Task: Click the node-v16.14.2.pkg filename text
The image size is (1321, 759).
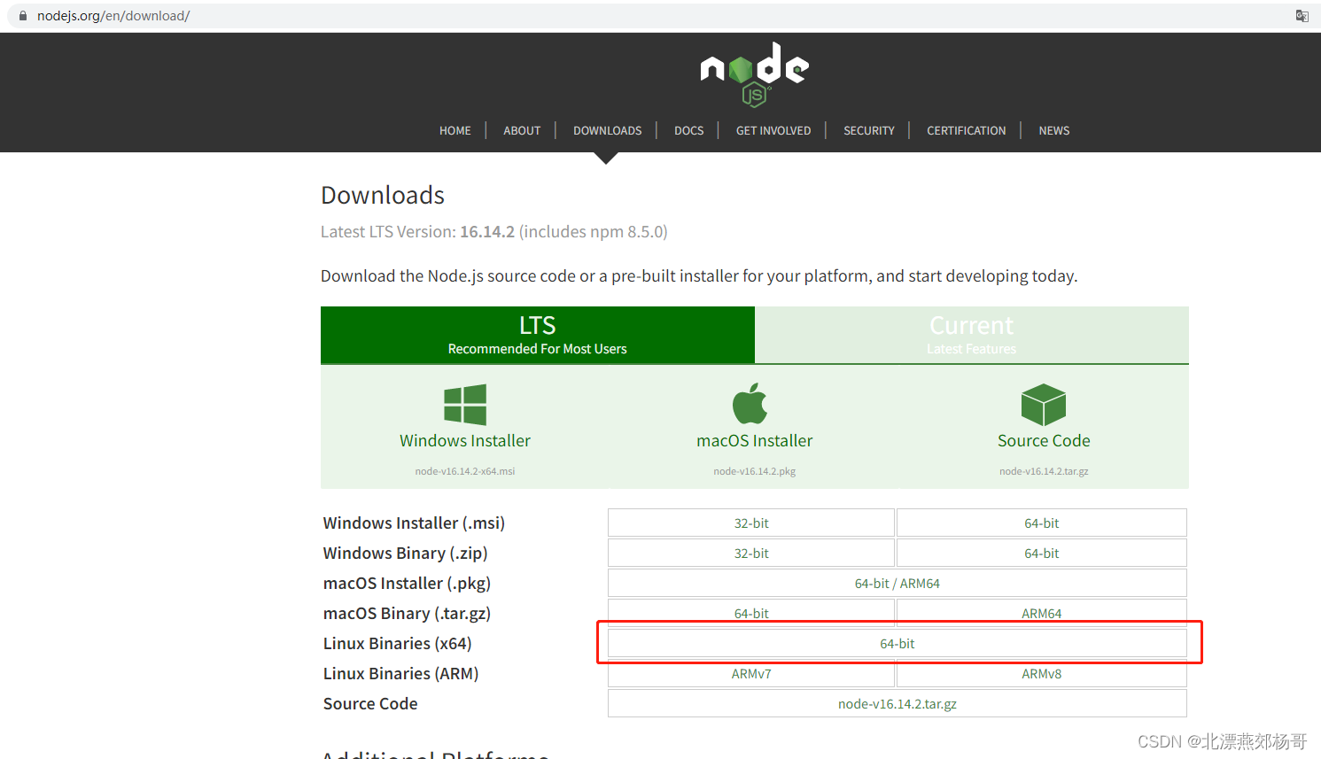Action: click(x=755, y=471)
